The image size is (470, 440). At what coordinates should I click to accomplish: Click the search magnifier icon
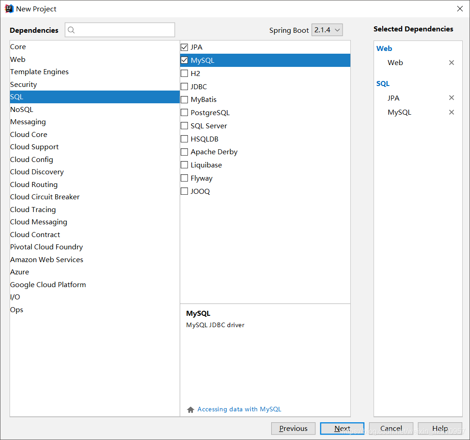(x=71, y=30)
